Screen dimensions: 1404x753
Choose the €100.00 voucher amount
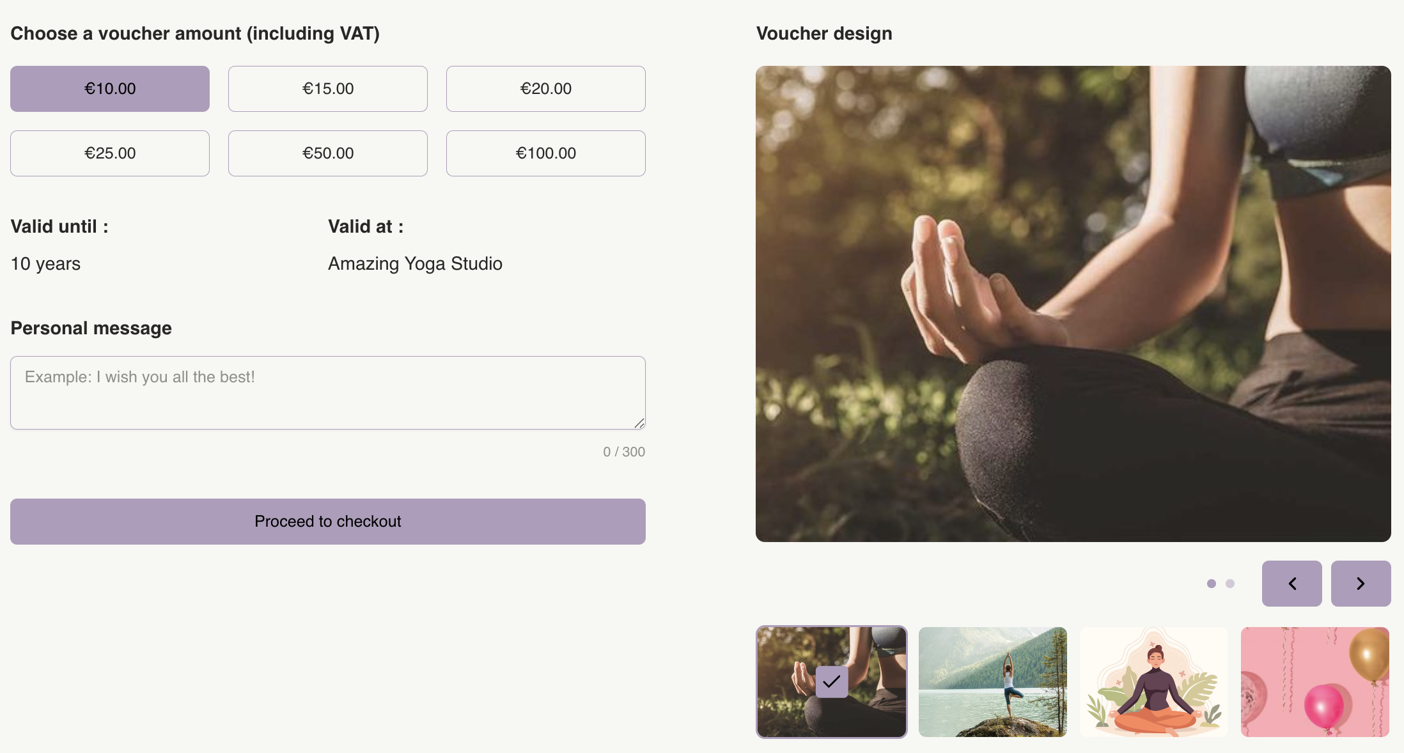(546, 153)
